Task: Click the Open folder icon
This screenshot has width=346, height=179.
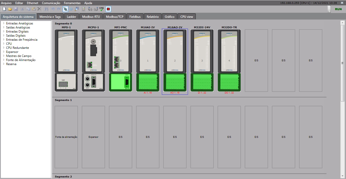Action: (x=10, y=9)
